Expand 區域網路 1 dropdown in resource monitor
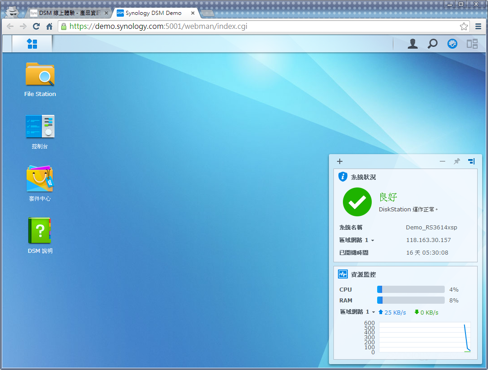Viewport: 488px width, 370px height. pos(374,312)
